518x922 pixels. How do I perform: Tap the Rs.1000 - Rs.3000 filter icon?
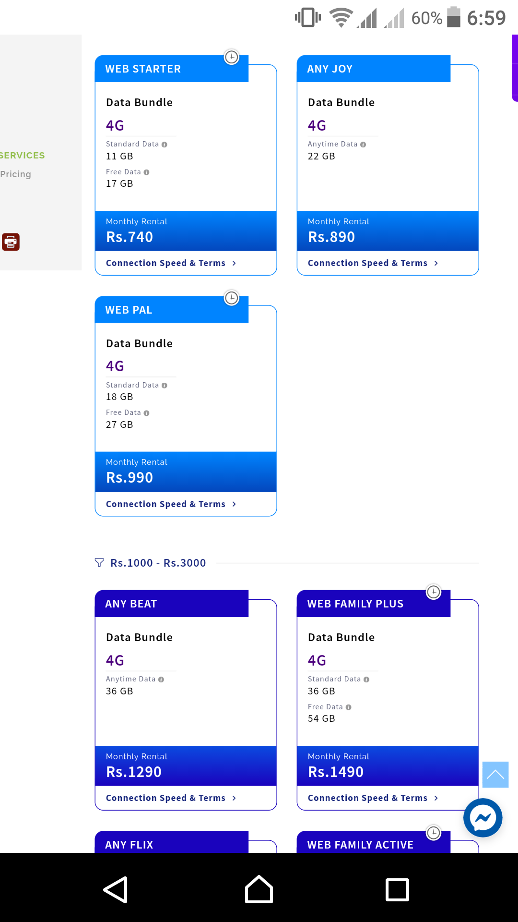coord(99,563)
